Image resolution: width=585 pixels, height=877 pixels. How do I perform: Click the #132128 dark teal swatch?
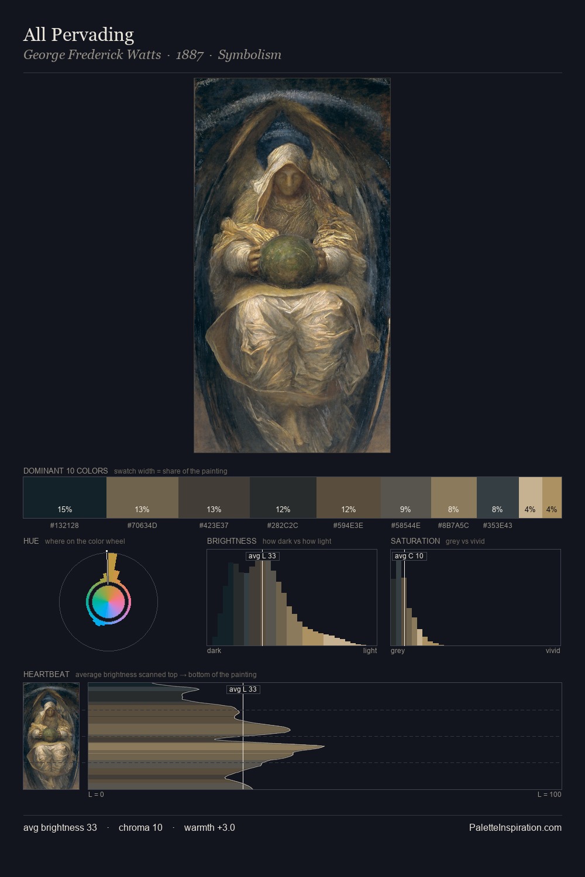(65, 498)
